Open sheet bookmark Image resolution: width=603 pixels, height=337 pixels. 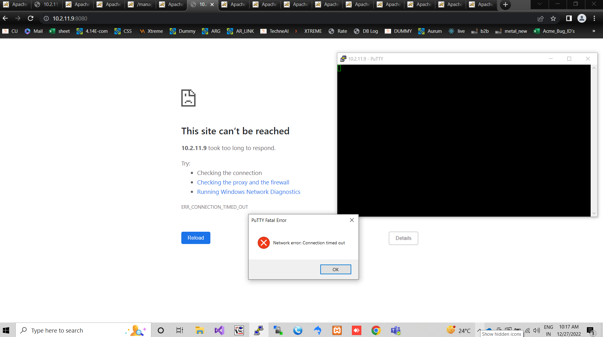pyautogui.click(x=59, y=31)
